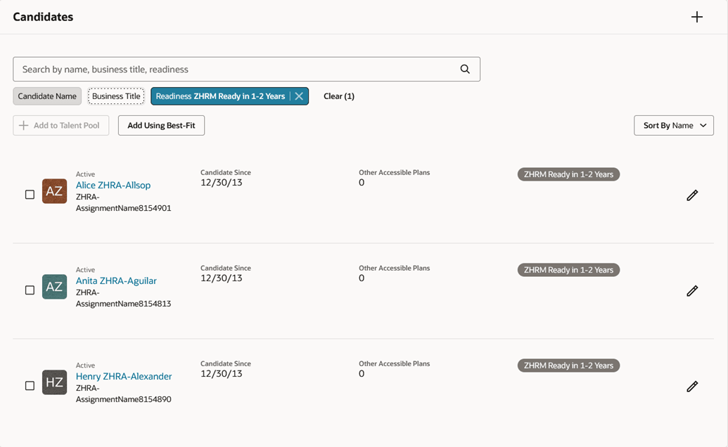Viewport: 728px width, 447px height.
Task: Click the Business Title filter chip
Action: coord(115,96)
